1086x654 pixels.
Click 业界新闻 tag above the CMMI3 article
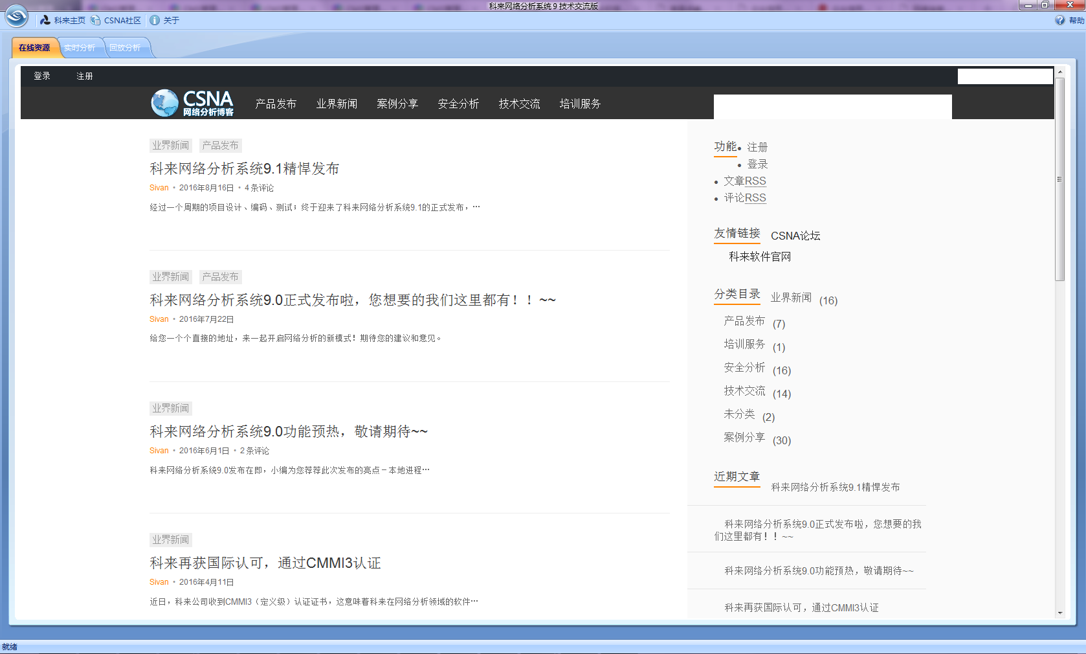(x=171, y=540)
